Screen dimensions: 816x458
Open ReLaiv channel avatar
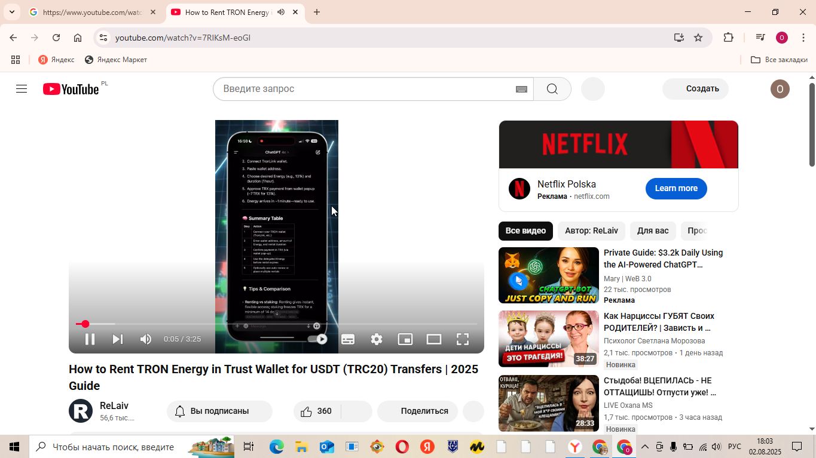[81, 411]
